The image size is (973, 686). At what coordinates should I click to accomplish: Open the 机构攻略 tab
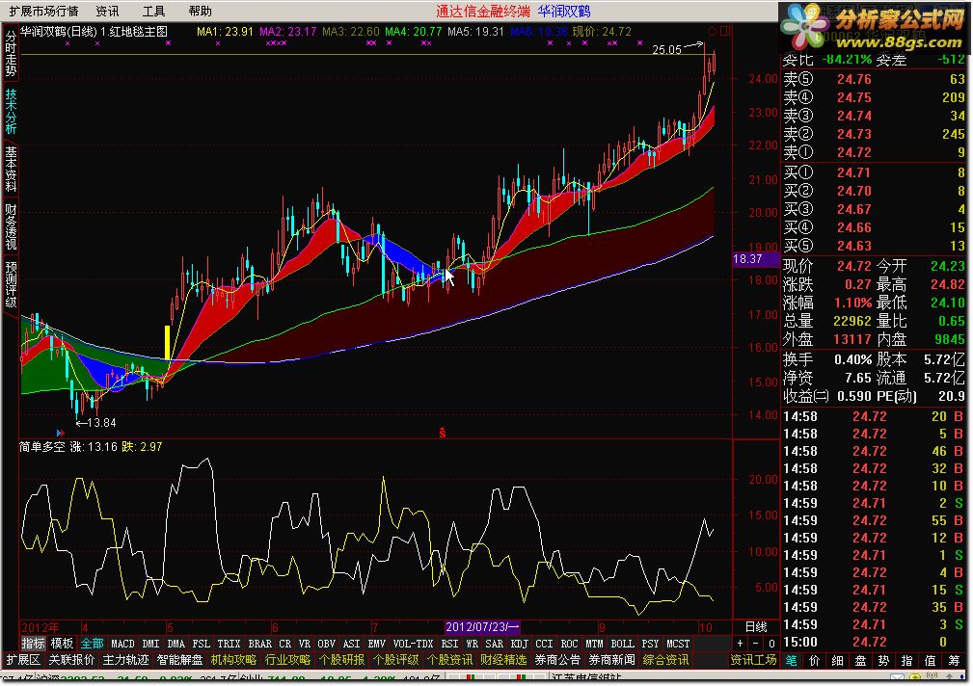pyautogui.click(x=234, y=659)
